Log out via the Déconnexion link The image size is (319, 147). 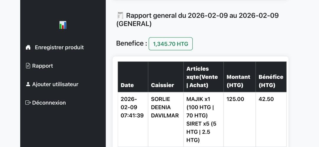(49, 103)
